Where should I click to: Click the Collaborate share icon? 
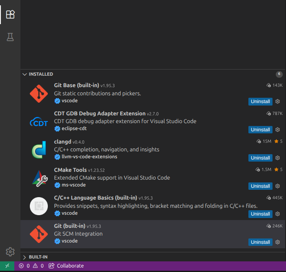(51, 266)
